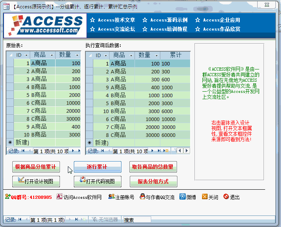This screenshot has height=227, width=281.
Task: Click the ACCESS accessoft.com logo
Action: [45, 25]
